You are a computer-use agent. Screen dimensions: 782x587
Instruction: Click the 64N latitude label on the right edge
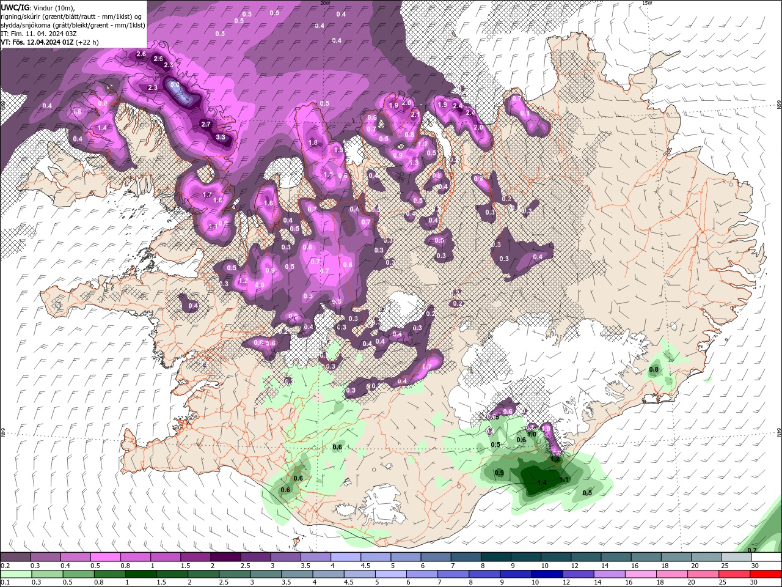click(779, 432)
